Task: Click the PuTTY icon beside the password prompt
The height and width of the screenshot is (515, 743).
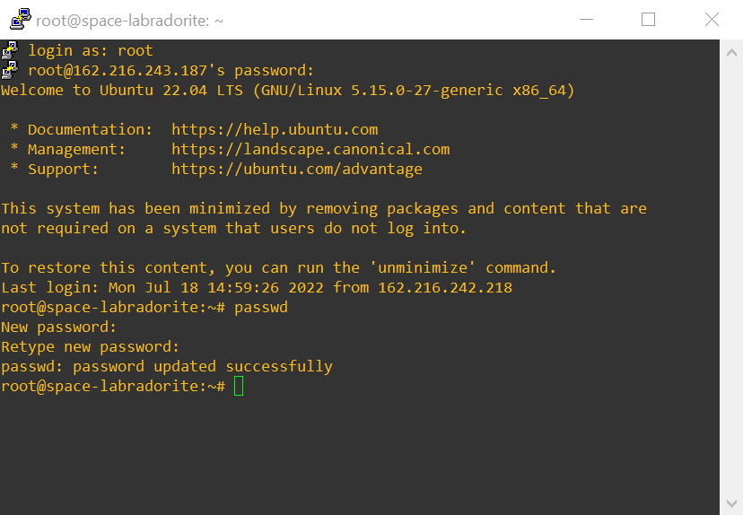Action: [9, 70]
